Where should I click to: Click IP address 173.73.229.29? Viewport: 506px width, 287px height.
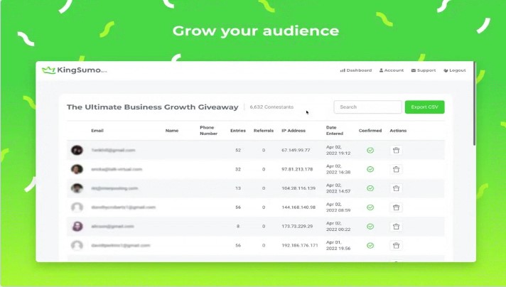[297, 227]
